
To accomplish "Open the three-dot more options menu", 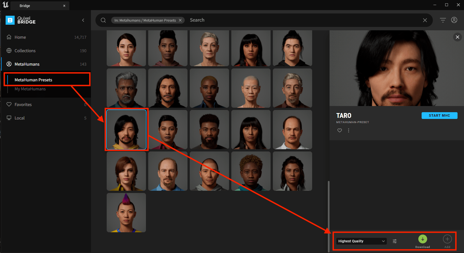I will 349,130.
